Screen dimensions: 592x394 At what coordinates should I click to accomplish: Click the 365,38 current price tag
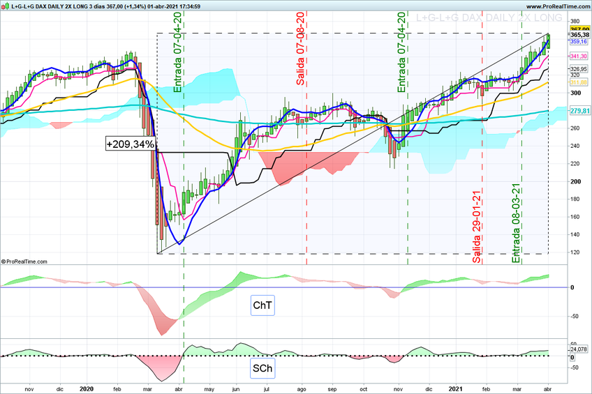pos(579,35)
